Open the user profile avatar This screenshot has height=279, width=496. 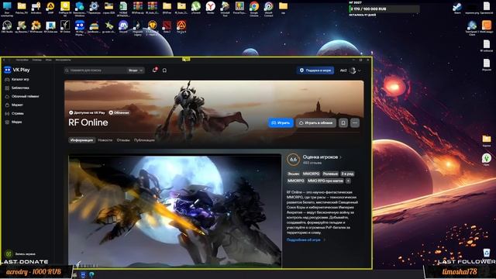click(x=353, y=71)
